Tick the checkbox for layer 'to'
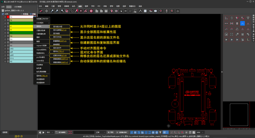This screenshot has height=138, width=255. (5, 17)
